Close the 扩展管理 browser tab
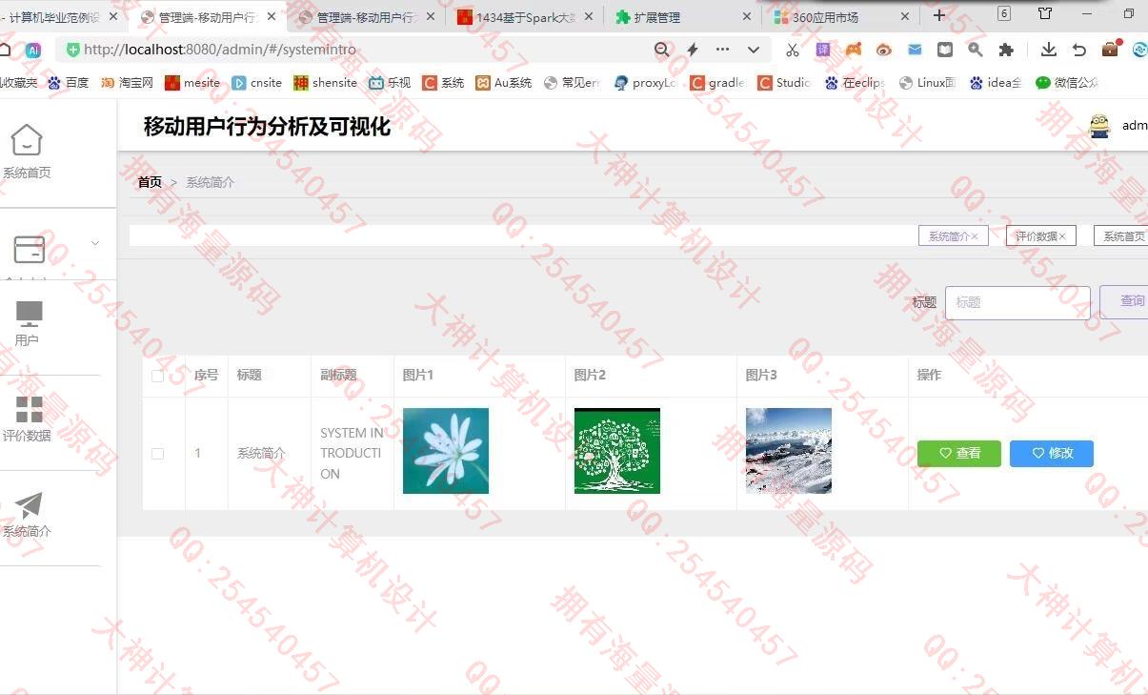The width and height of the screenshot is (1148, 695). coord(749,16)
